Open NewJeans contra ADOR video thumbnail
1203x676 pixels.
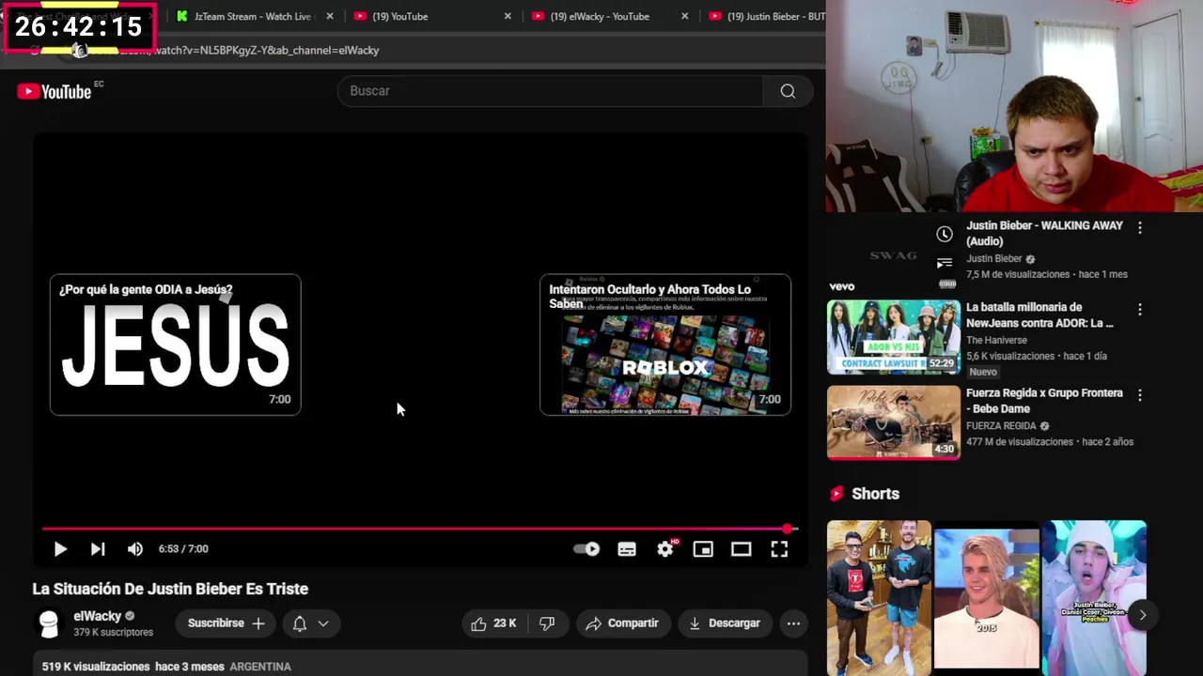pos(894,337)
